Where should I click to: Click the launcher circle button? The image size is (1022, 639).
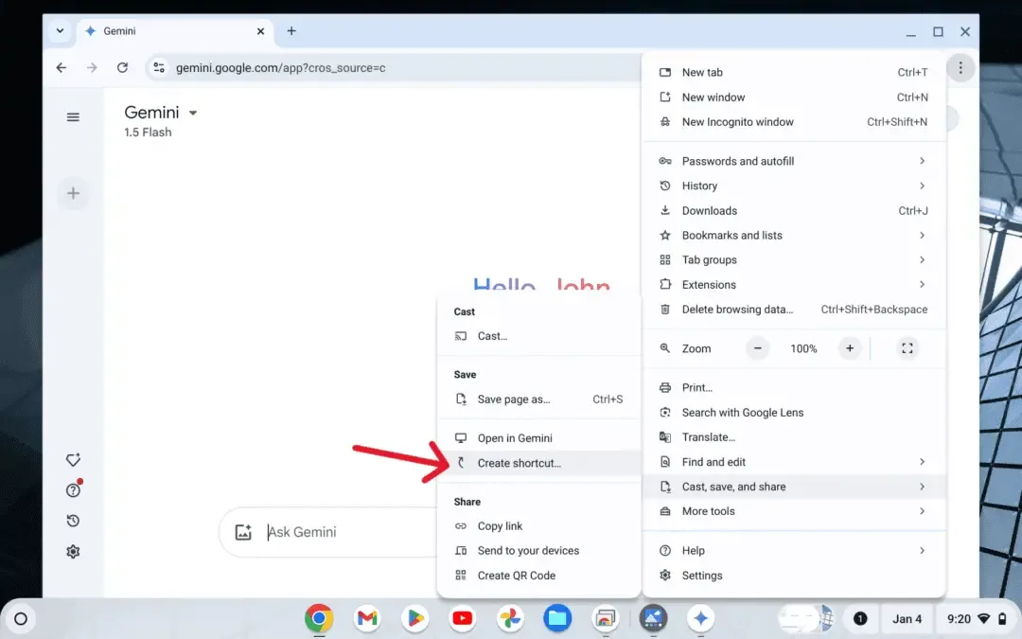click(x=21, y=619)
